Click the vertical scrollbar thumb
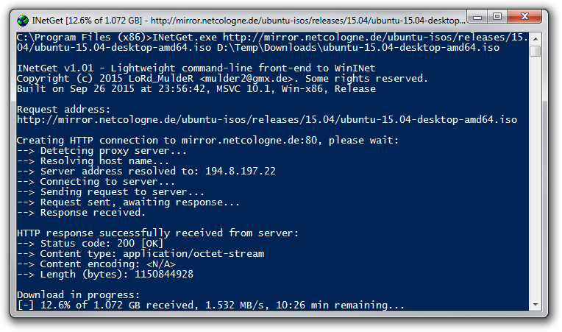This screenshot has height=332, width=562. pos(536,51)
